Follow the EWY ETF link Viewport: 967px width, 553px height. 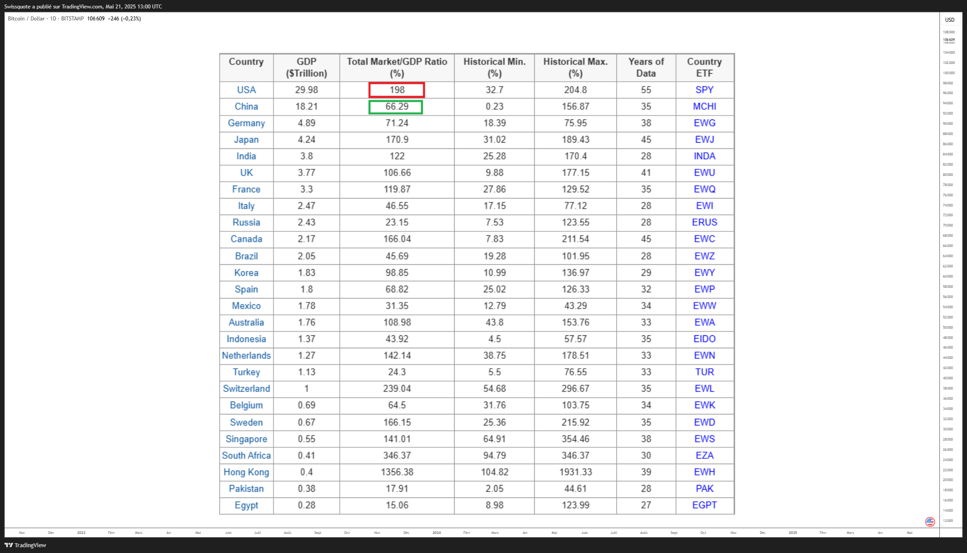pyautogui.click(x=705, y=273)
